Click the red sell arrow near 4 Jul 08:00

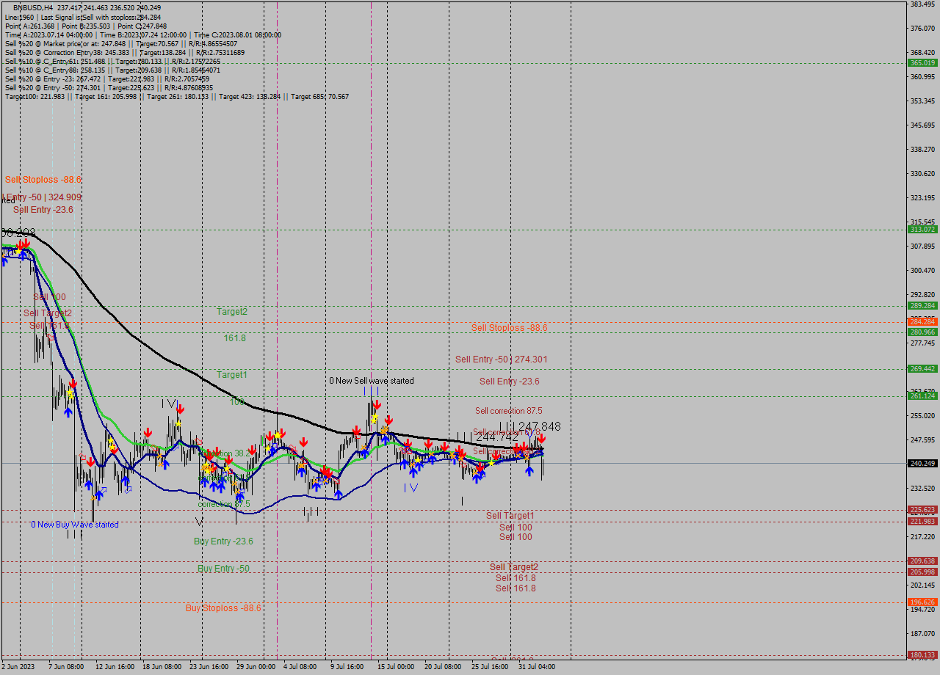click(x=302, y=442)
